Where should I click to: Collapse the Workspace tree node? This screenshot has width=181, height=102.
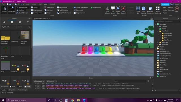click(x=155, y=24)
